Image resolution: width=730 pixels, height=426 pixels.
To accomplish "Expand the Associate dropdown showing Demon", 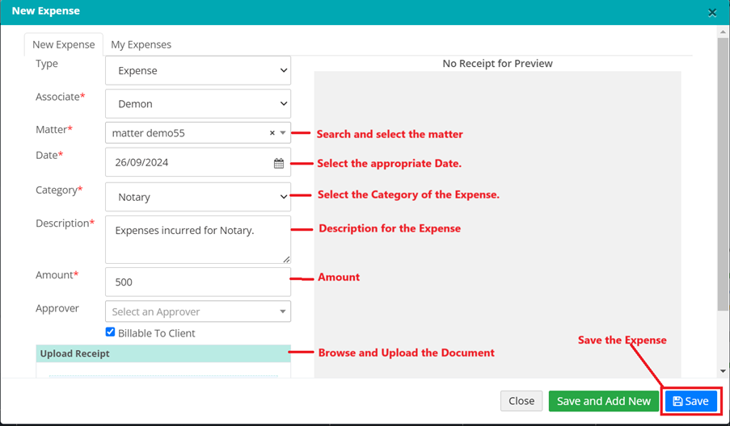I will point(198,104).
